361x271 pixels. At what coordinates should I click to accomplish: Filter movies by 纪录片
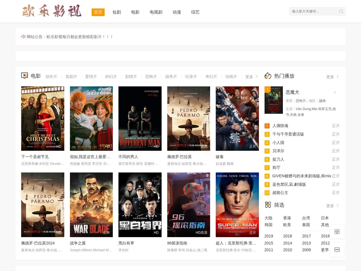(191, 77)
